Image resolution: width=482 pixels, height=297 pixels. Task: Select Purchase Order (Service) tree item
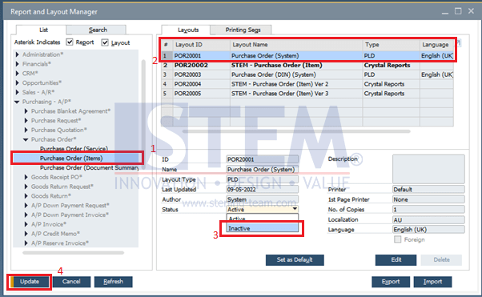[x=74, y=149]
